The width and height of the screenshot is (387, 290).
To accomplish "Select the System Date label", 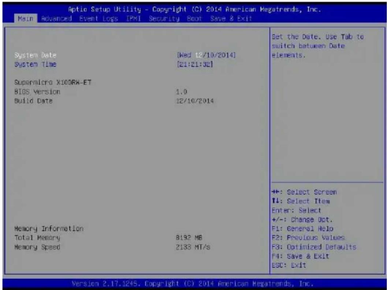I will click(35, 55).
